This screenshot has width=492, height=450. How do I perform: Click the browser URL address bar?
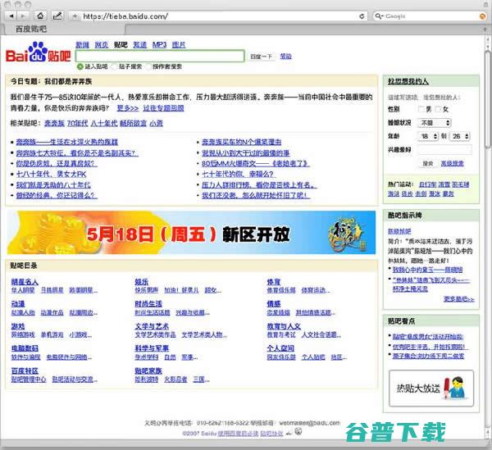(220, 16)
